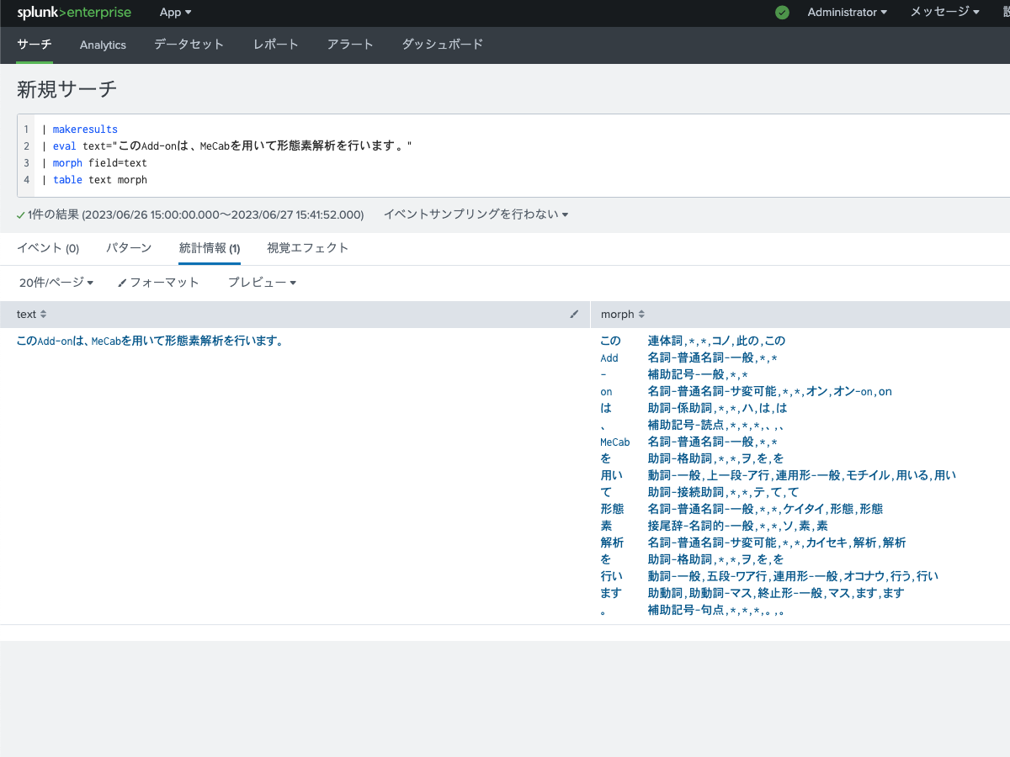
Task: Click the text cell value このAdd-onは
Action: [150, 341]
